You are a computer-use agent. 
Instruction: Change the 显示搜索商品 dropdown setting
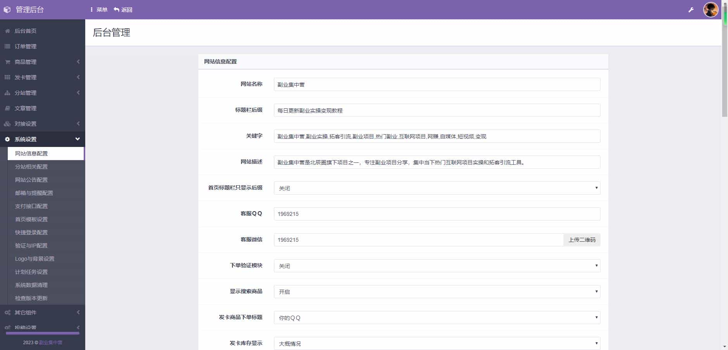tap(437, 292)
